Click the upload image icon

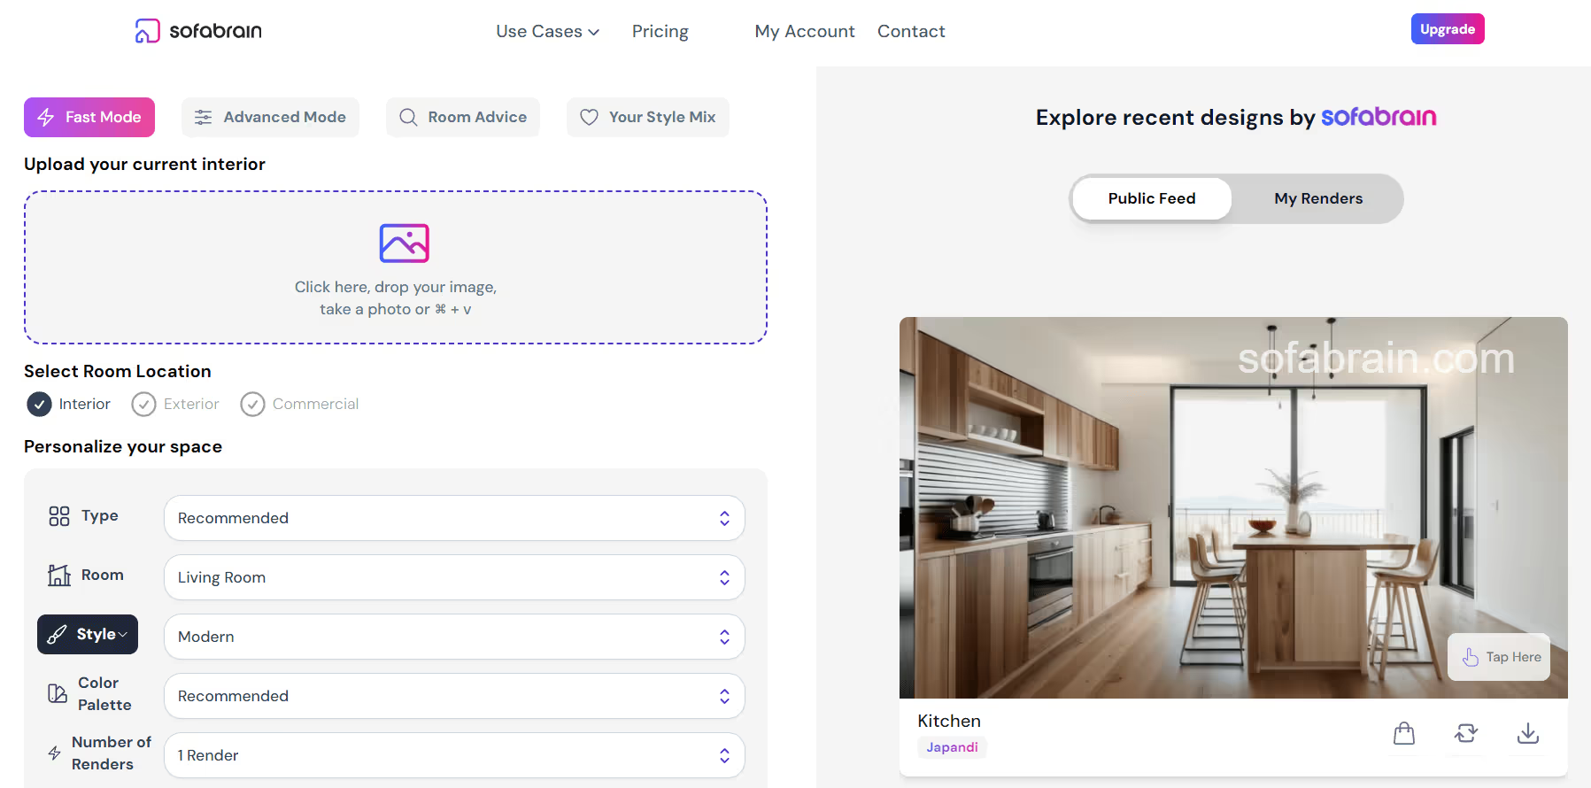pos(405,243)
